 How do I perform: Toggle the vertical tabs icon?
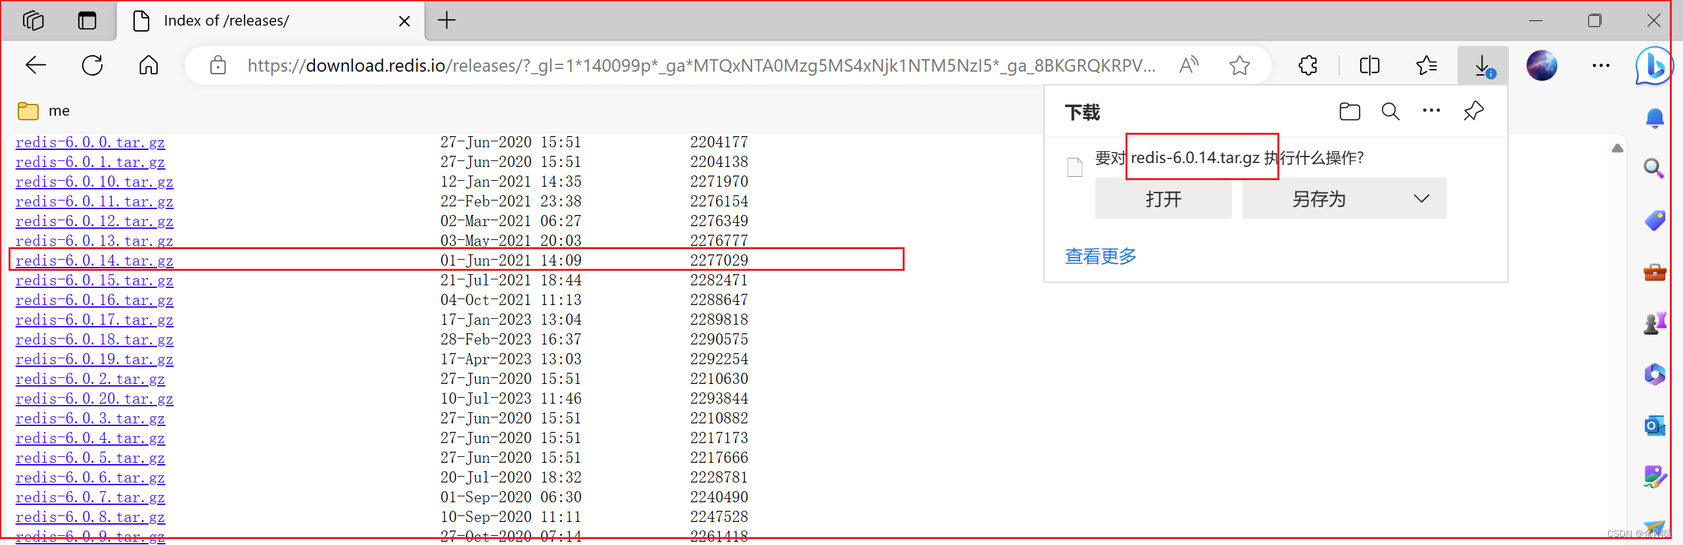pos(87,20)
